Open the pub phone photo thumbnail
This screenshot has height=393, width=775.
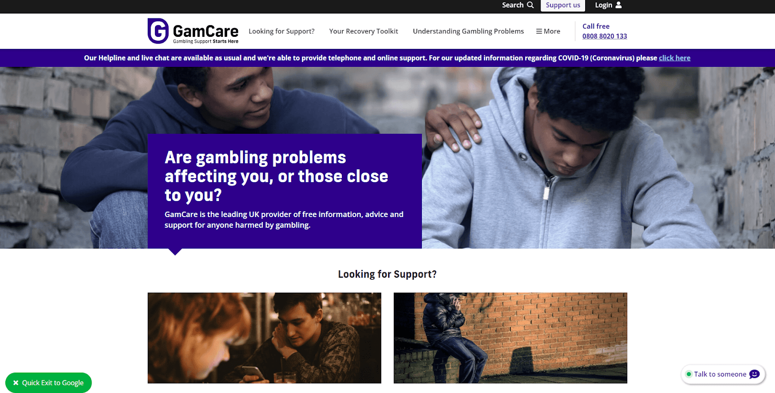(x=264, y=338)
